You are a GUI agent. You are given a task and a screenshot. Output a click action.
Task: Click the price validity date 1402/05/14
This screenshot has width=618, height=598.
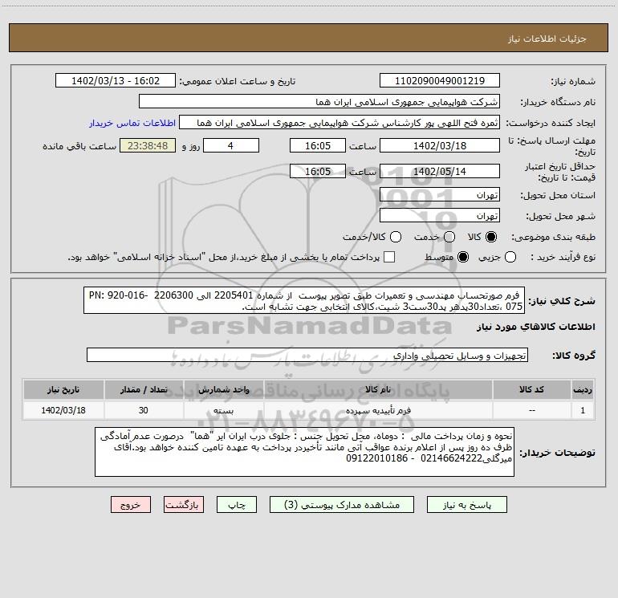click(439, 172)
